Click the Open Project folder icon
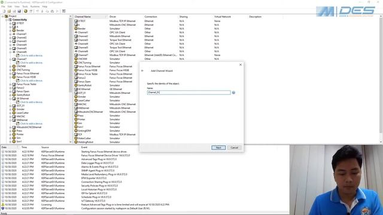The image size is (383, 215). 9,11
